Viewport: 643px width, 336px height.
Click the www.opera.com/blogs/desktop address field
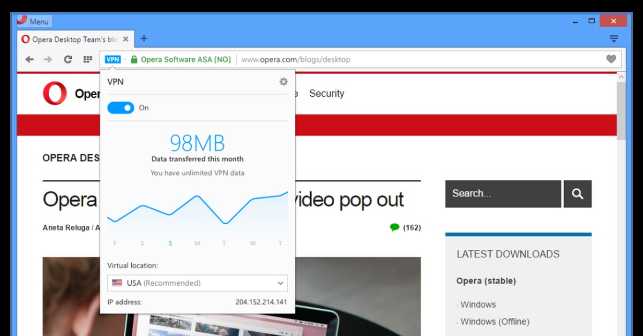point(296,59)
